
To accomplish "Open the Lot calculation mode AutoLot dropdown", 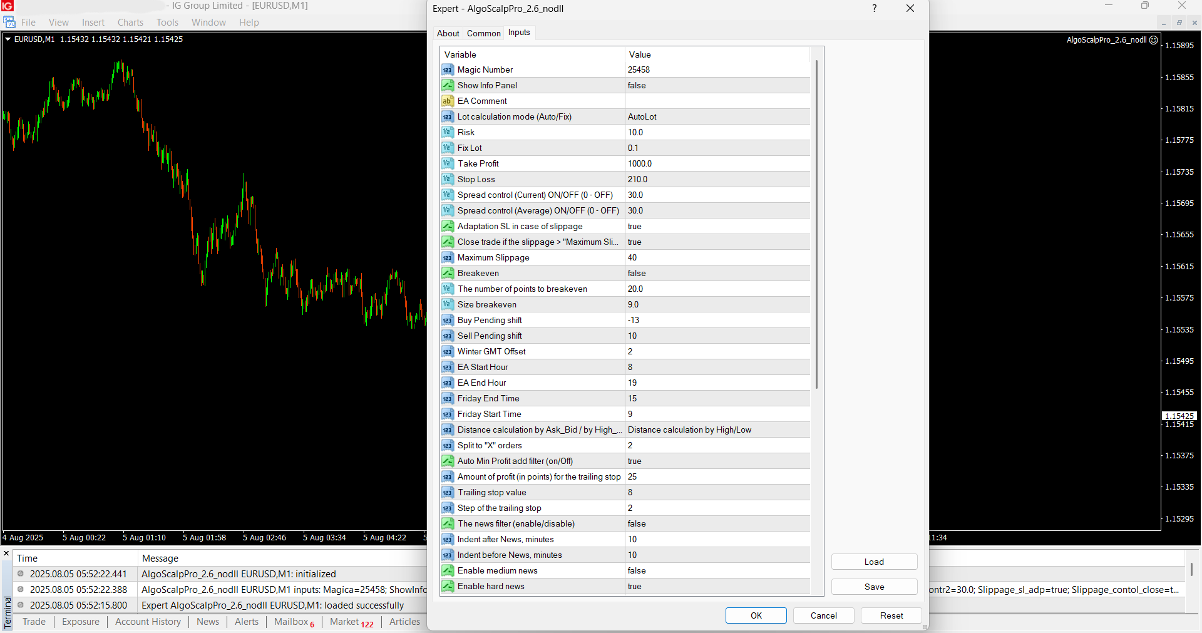I will 717,117.
